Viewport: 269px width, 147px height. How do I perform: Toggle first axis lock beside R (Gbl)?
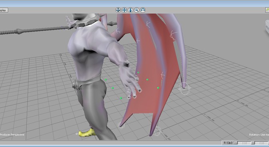coord(236,143)
